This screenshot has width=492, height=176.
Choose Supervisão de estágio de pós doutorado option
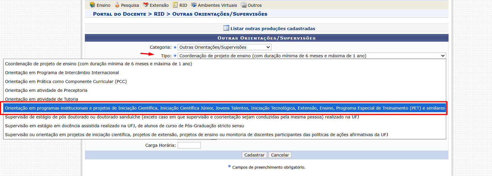coord(224,117)
